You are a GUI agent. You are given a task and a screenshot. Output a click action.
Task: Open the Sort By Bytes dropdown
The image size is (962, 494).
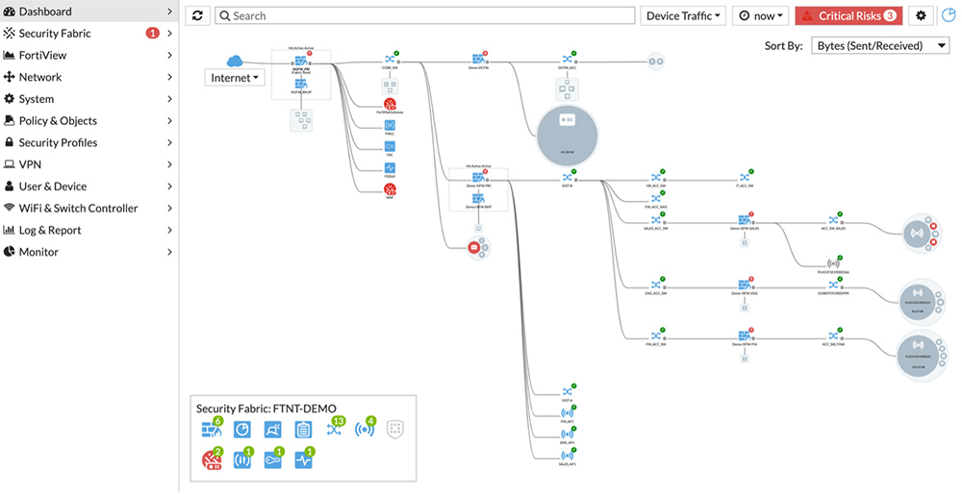[880, 45]
